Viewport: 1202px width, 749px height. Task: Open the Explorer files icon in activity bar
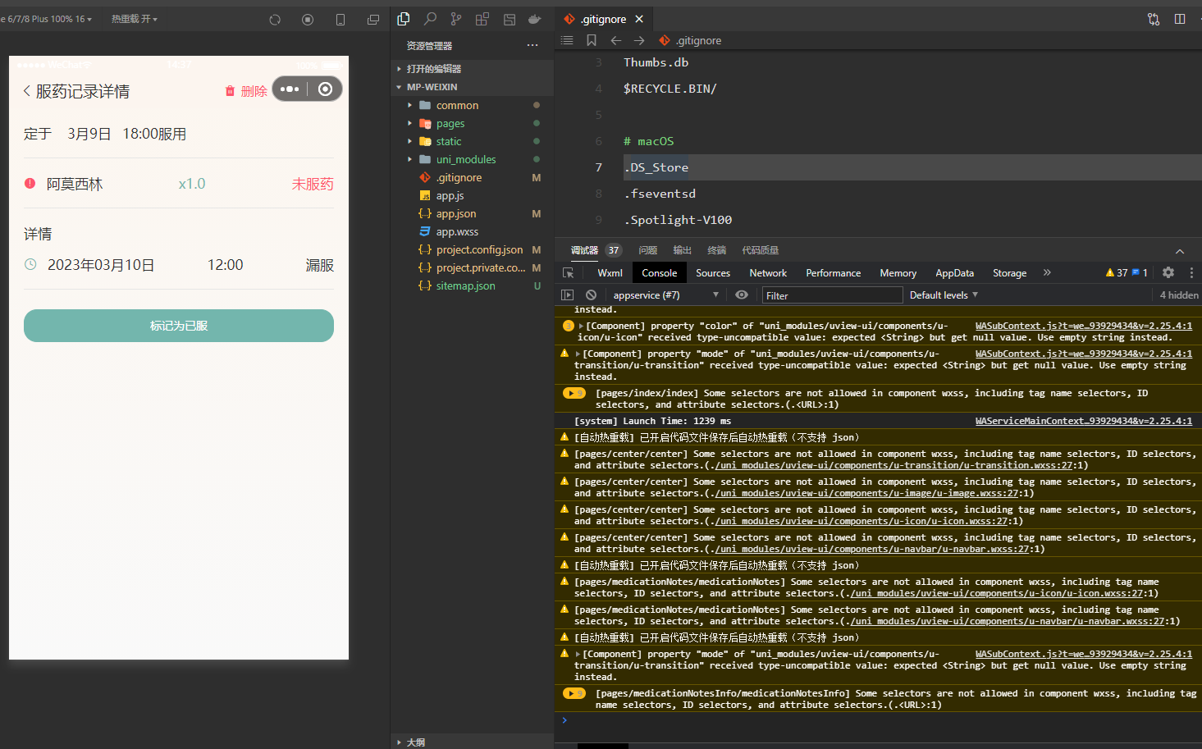404,19
